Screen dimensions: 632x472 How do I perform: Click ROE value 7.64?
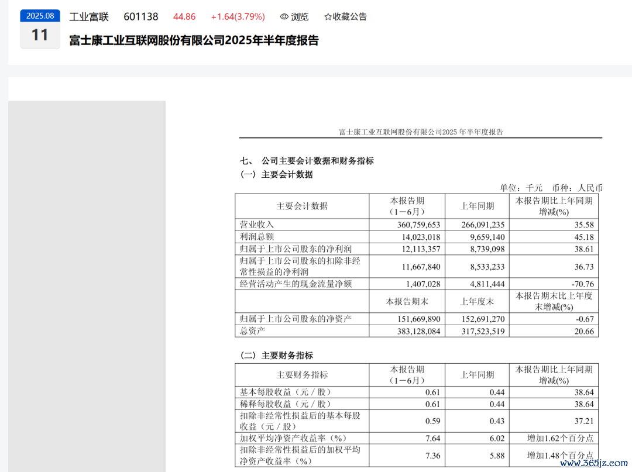tap(433, 438)
